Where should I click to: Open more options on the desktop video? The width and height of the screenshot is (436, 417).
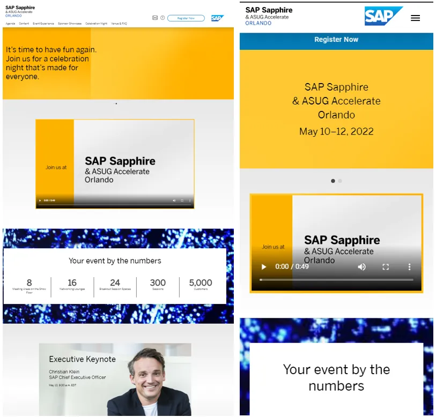click(189, 200)
